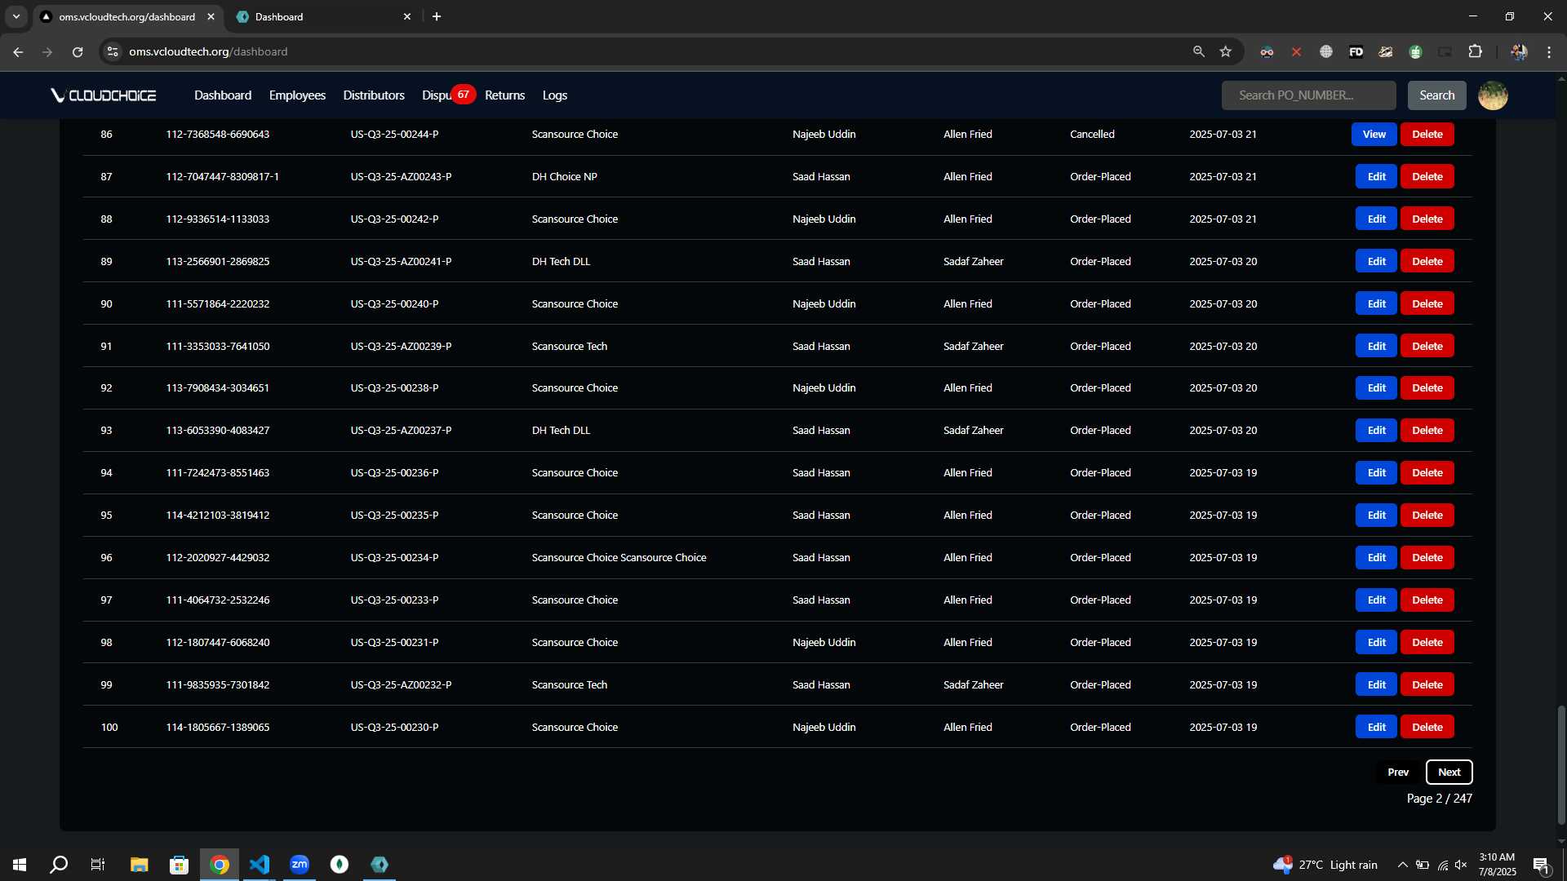Delete order row 89
Screen dimensions: 1567x881
[1427, 261]
